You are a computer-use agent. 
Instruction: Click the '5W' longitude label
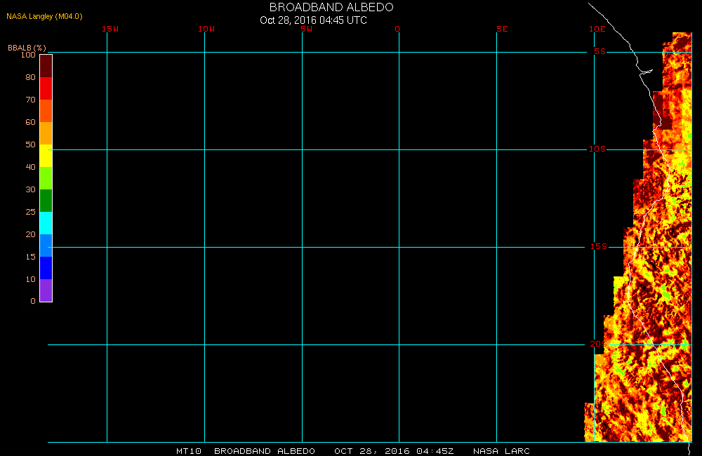click(x=307, y=29)
